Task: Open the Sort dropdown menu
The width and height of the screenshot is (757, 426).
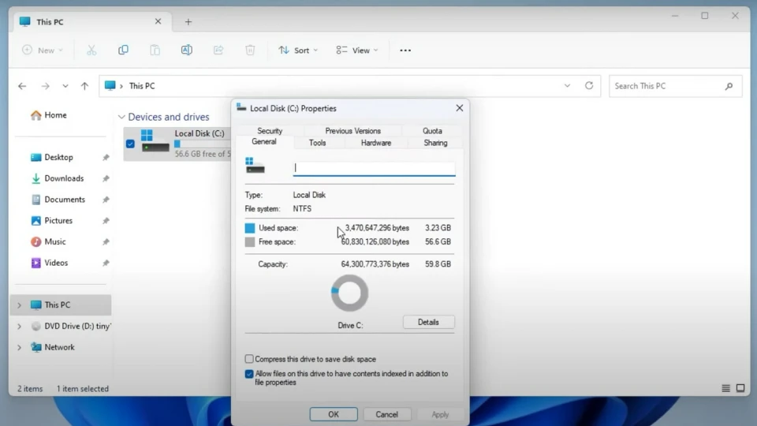Action: pos(298,50)
